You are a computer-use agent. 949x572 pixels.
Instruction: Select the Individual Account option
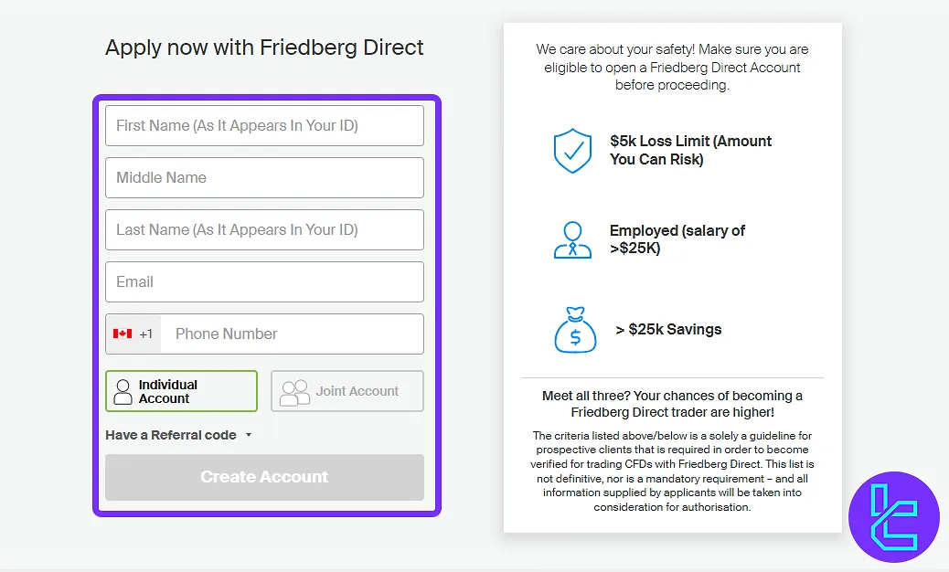point(182,391)
